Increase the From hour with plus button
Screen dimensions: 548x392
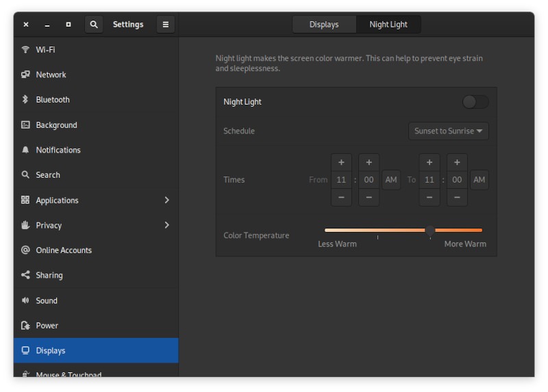(x=341, y=163)
